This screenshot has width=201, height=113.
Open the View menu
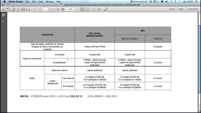coord(41,2)
